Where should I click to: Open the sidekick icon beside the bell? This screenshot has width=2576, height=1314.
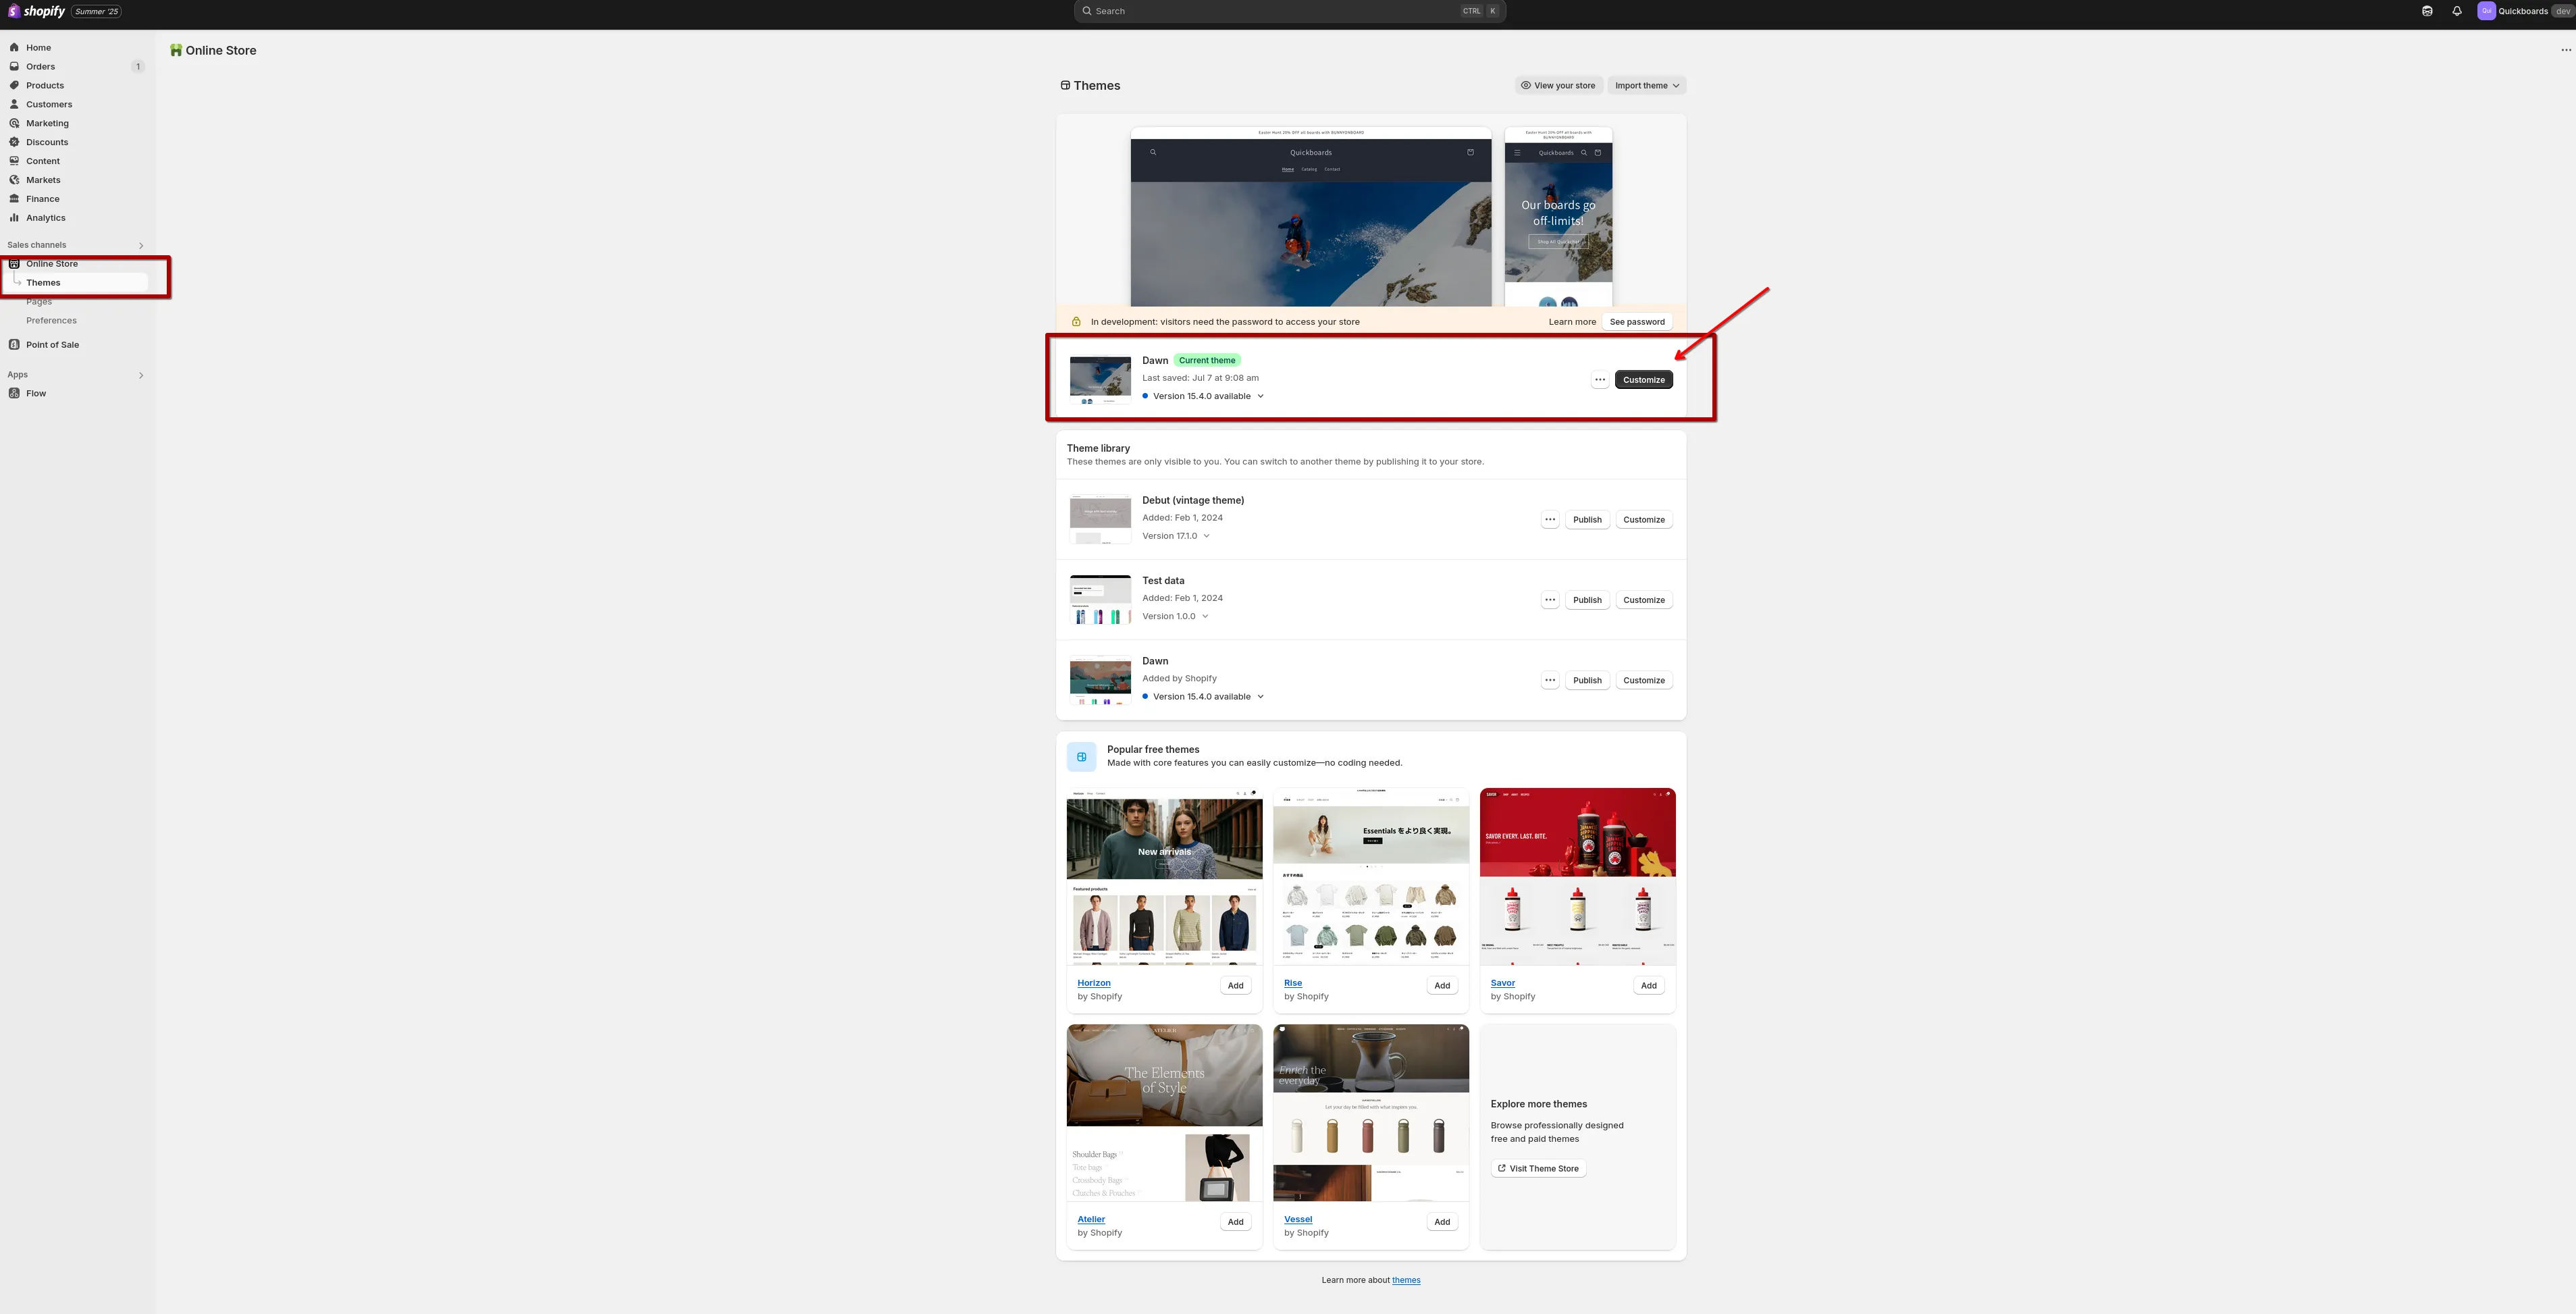[x=2427, y=11]
